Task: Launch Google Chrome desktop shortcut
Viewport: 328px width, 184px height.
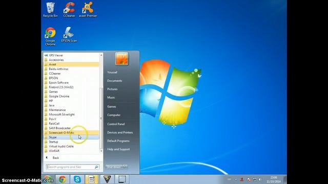Action: (x=50, y=36)
